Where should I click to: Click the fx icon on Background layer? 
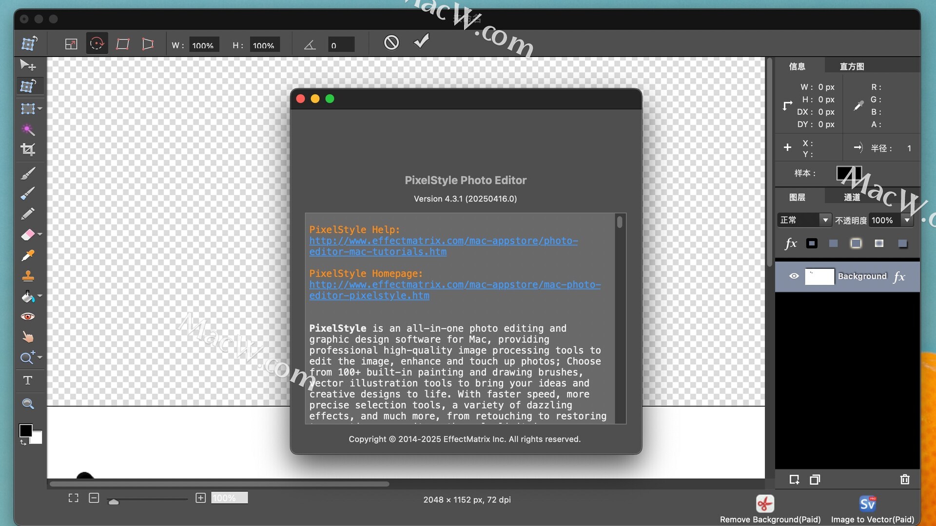click(x=899, y=277)
